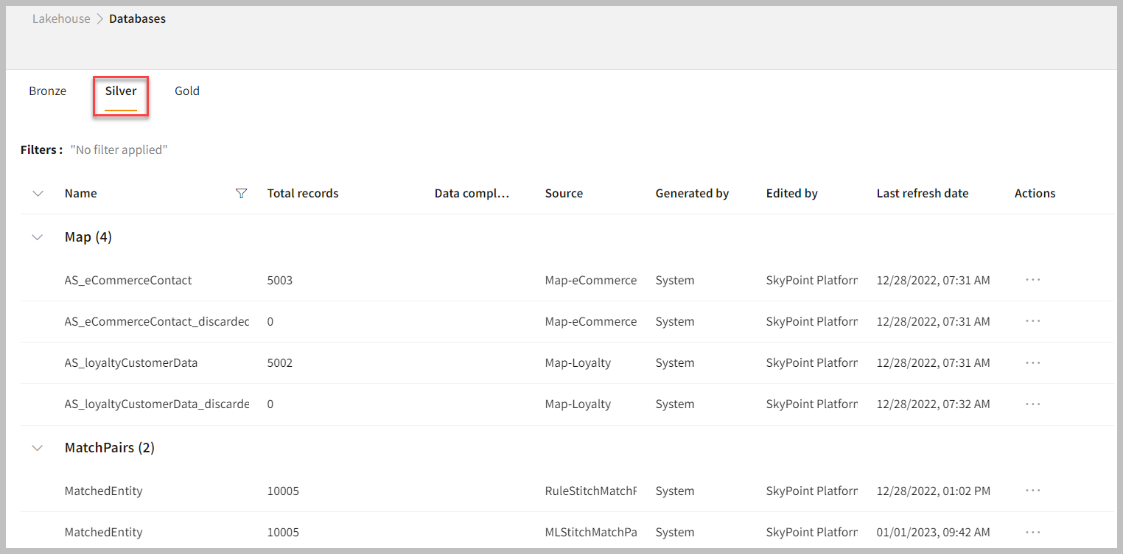Open actions menu for AS_loyaltyCustomerData_discarded row

[x=1032, y=404]
